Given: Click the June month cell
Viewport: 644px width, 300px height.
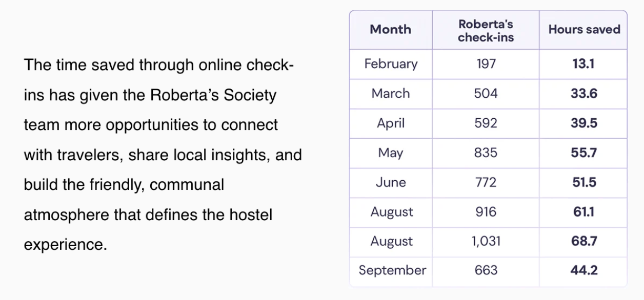Looking at the screenshot, I should click(x=391, y=182).
